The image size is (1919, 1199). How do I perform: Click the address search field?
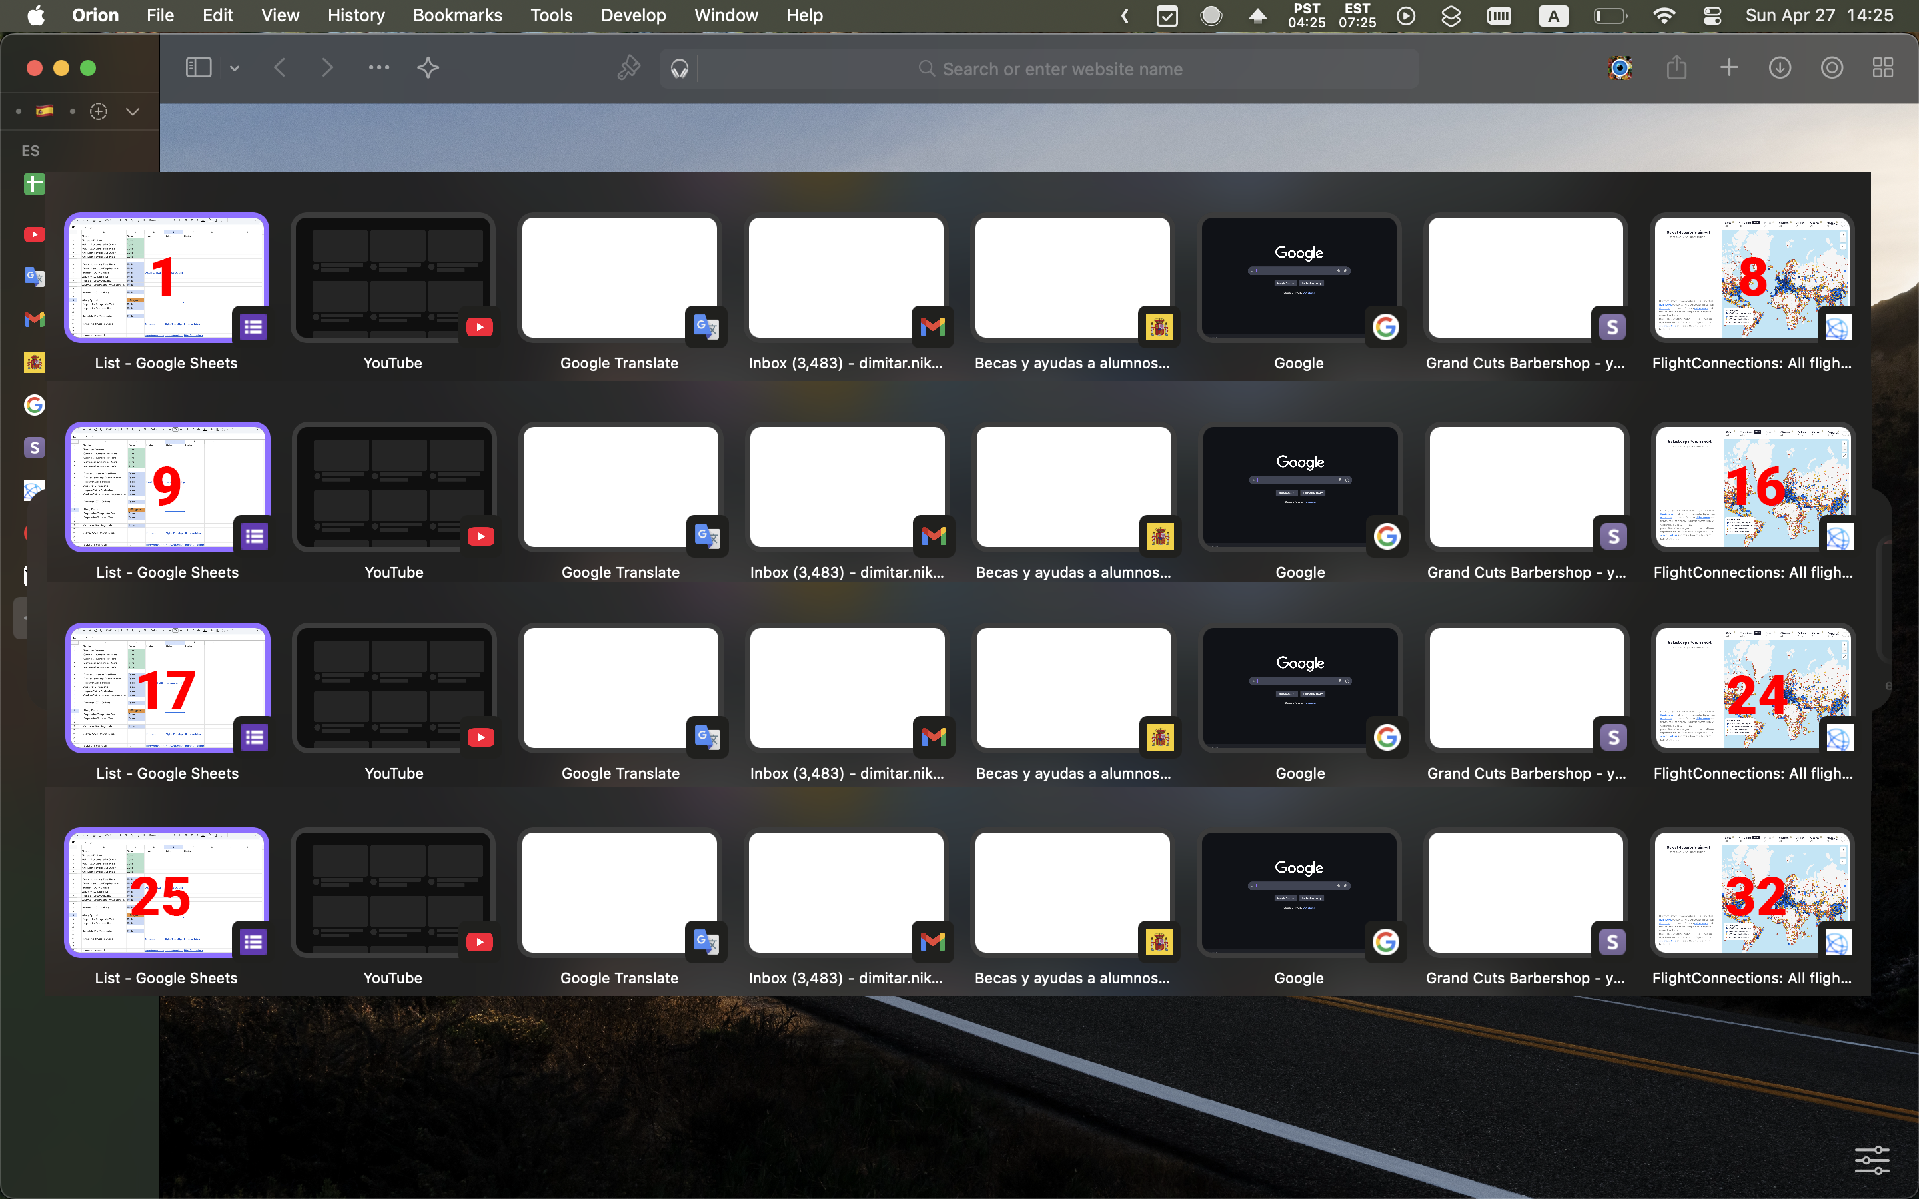(x=1061, y=69)
